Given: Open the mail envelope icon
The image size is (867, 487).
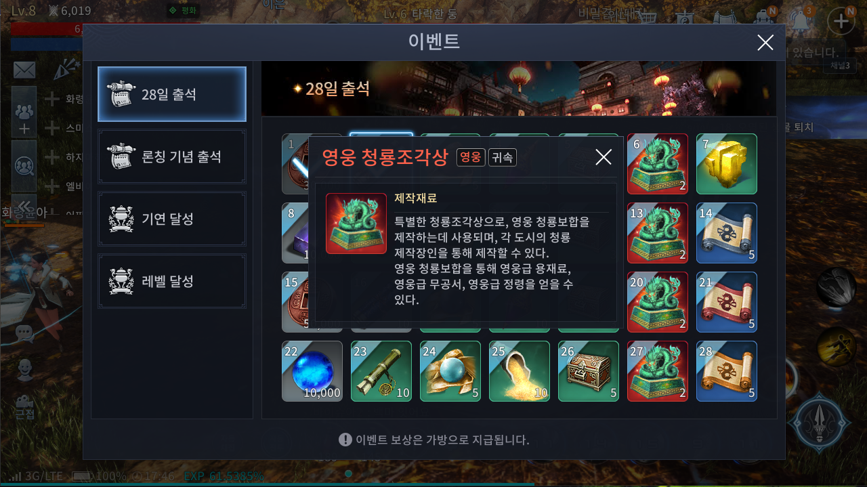Looking at the screenshot, I should pos(24,70).
